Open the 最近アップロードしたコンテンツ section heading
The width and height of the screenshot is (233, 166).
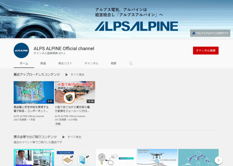tap(37, 75)
